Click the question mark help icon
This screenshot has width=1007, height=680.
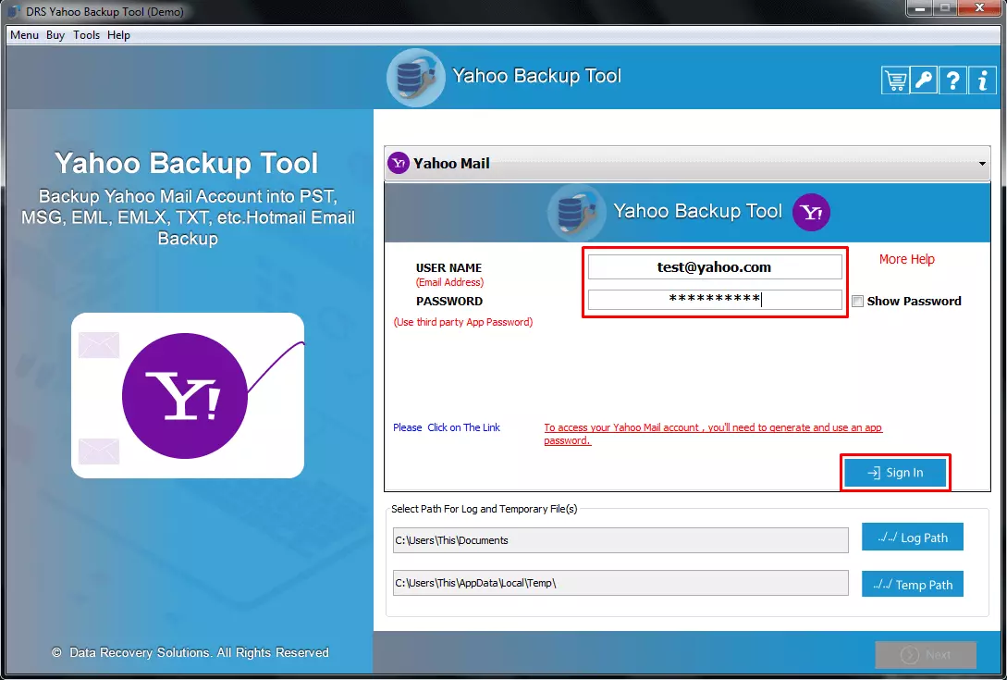pos(952,81)
